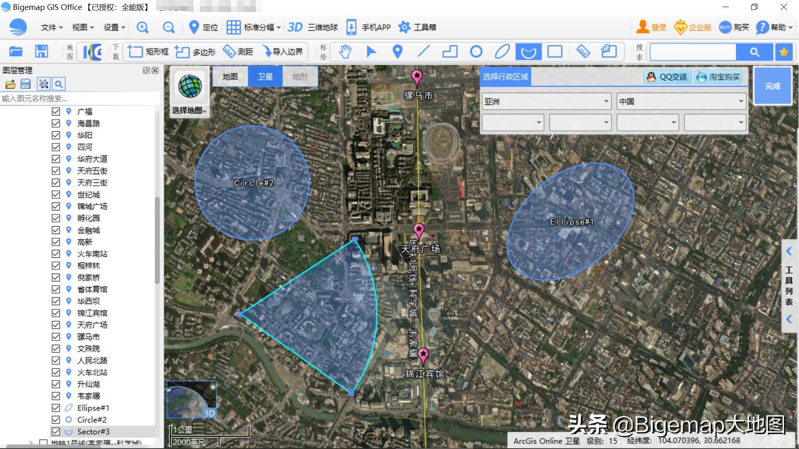Select the polygon download tool
This screenshot has width=799, height=449.
[x=194, y=52]
